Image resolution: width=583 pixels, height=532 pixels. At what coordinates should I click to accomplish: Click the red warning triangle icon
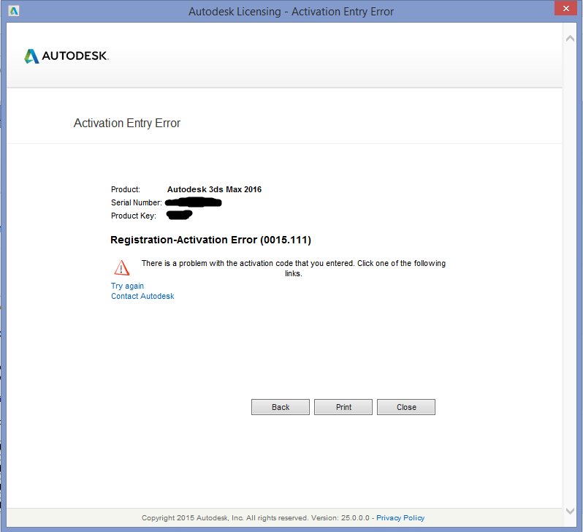point(121,268)
